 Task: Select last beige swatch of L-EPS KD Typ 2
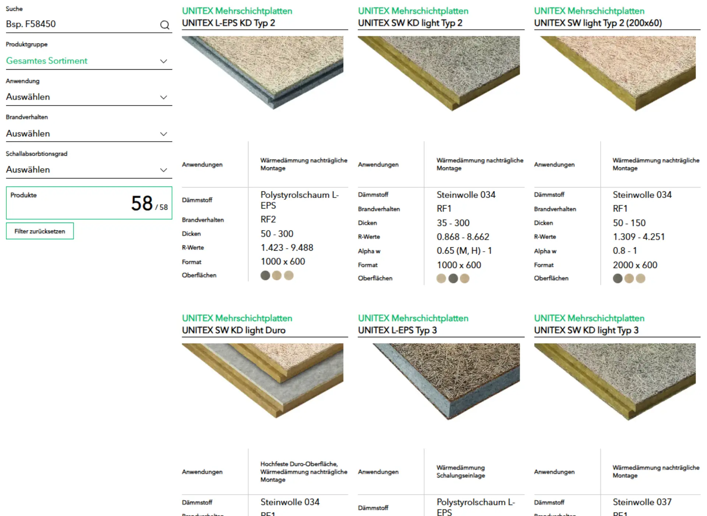289,275
